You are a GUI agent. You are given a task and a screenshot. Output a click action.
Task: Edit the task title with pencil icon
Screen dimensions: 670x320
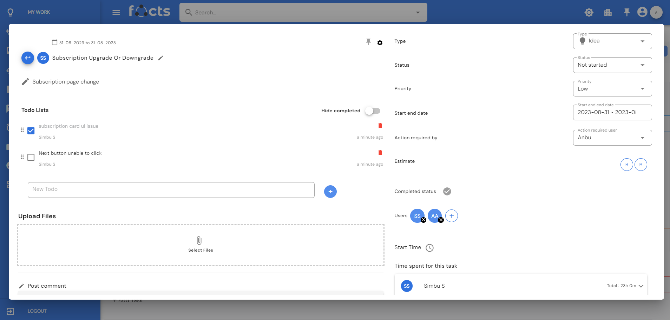161,58
